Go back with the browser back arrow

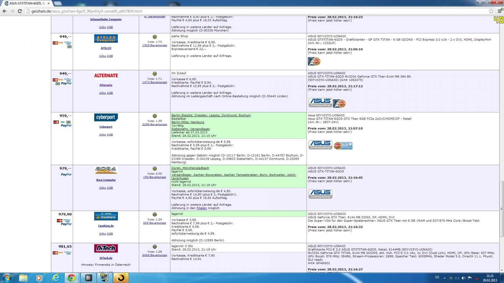[x=4, y=11]
